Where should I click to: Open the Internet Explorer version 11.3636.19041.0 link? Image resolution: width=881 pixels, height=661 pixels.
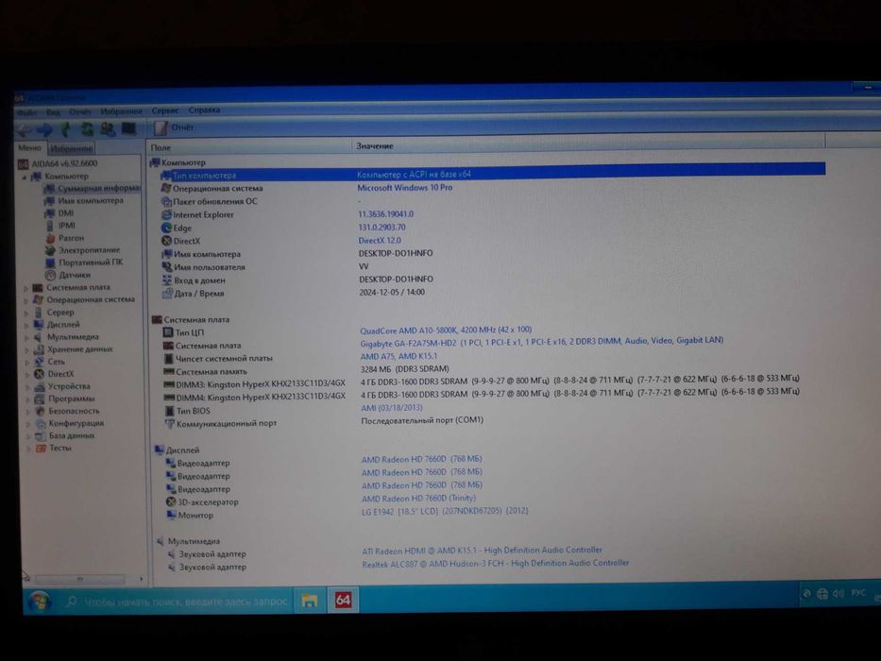click(x=385, y=214)
